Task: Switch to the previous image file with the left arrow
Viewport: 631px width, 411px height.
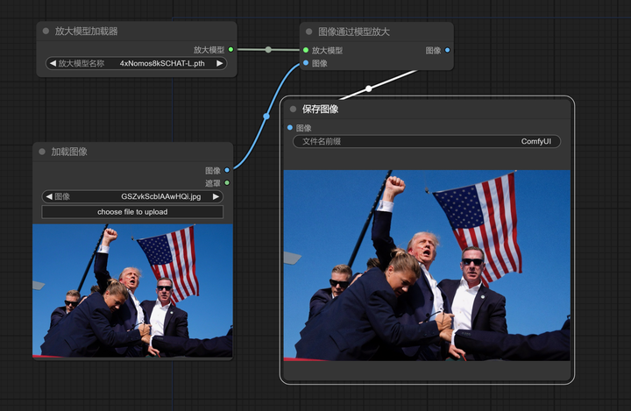Action: [x=48, y=196]
